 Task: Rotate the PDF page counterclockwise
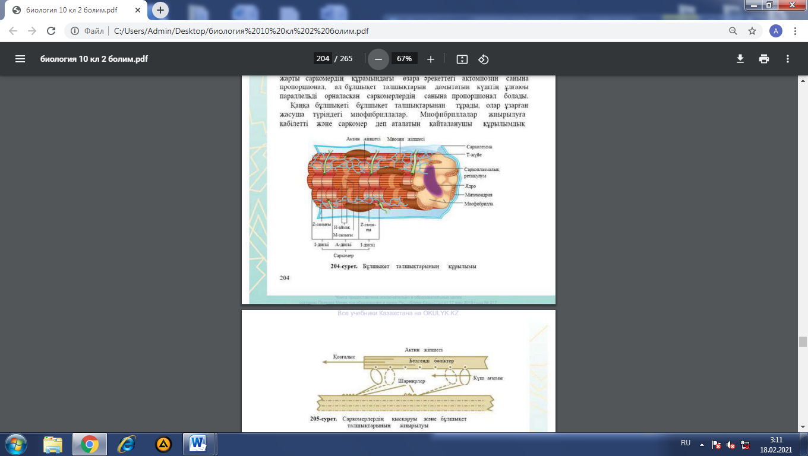[x=484, y=59]
